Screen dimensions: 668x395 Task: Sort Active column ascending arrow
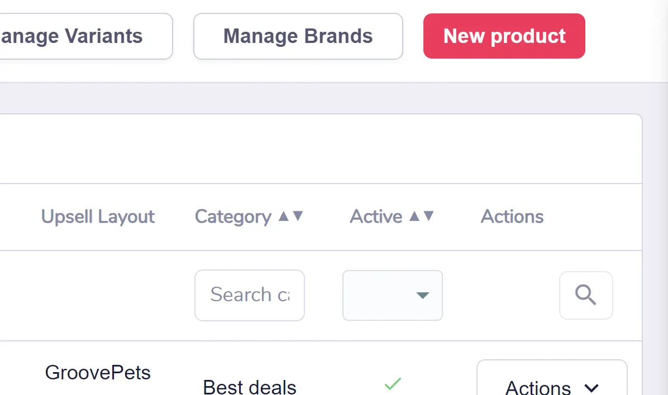[x=414, y=216]
